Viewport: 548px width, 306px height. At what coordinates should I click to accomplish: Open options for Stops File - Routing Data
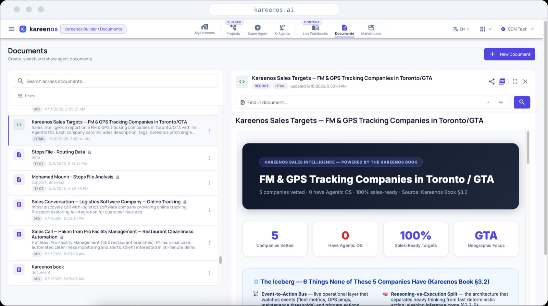click(209, 158)
